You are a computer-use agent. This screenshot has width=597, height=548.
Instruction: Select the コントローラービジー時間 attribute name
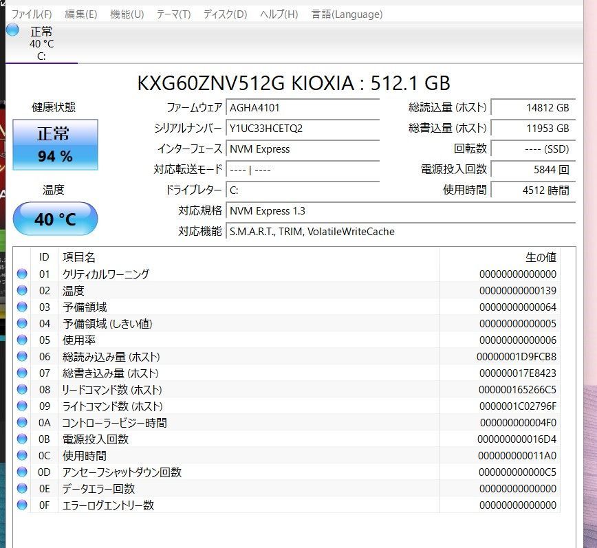(x=114, y=422)
